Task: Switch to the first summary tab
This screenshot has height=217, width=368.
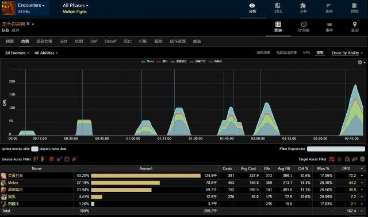Action: click(x=10, y=41)
